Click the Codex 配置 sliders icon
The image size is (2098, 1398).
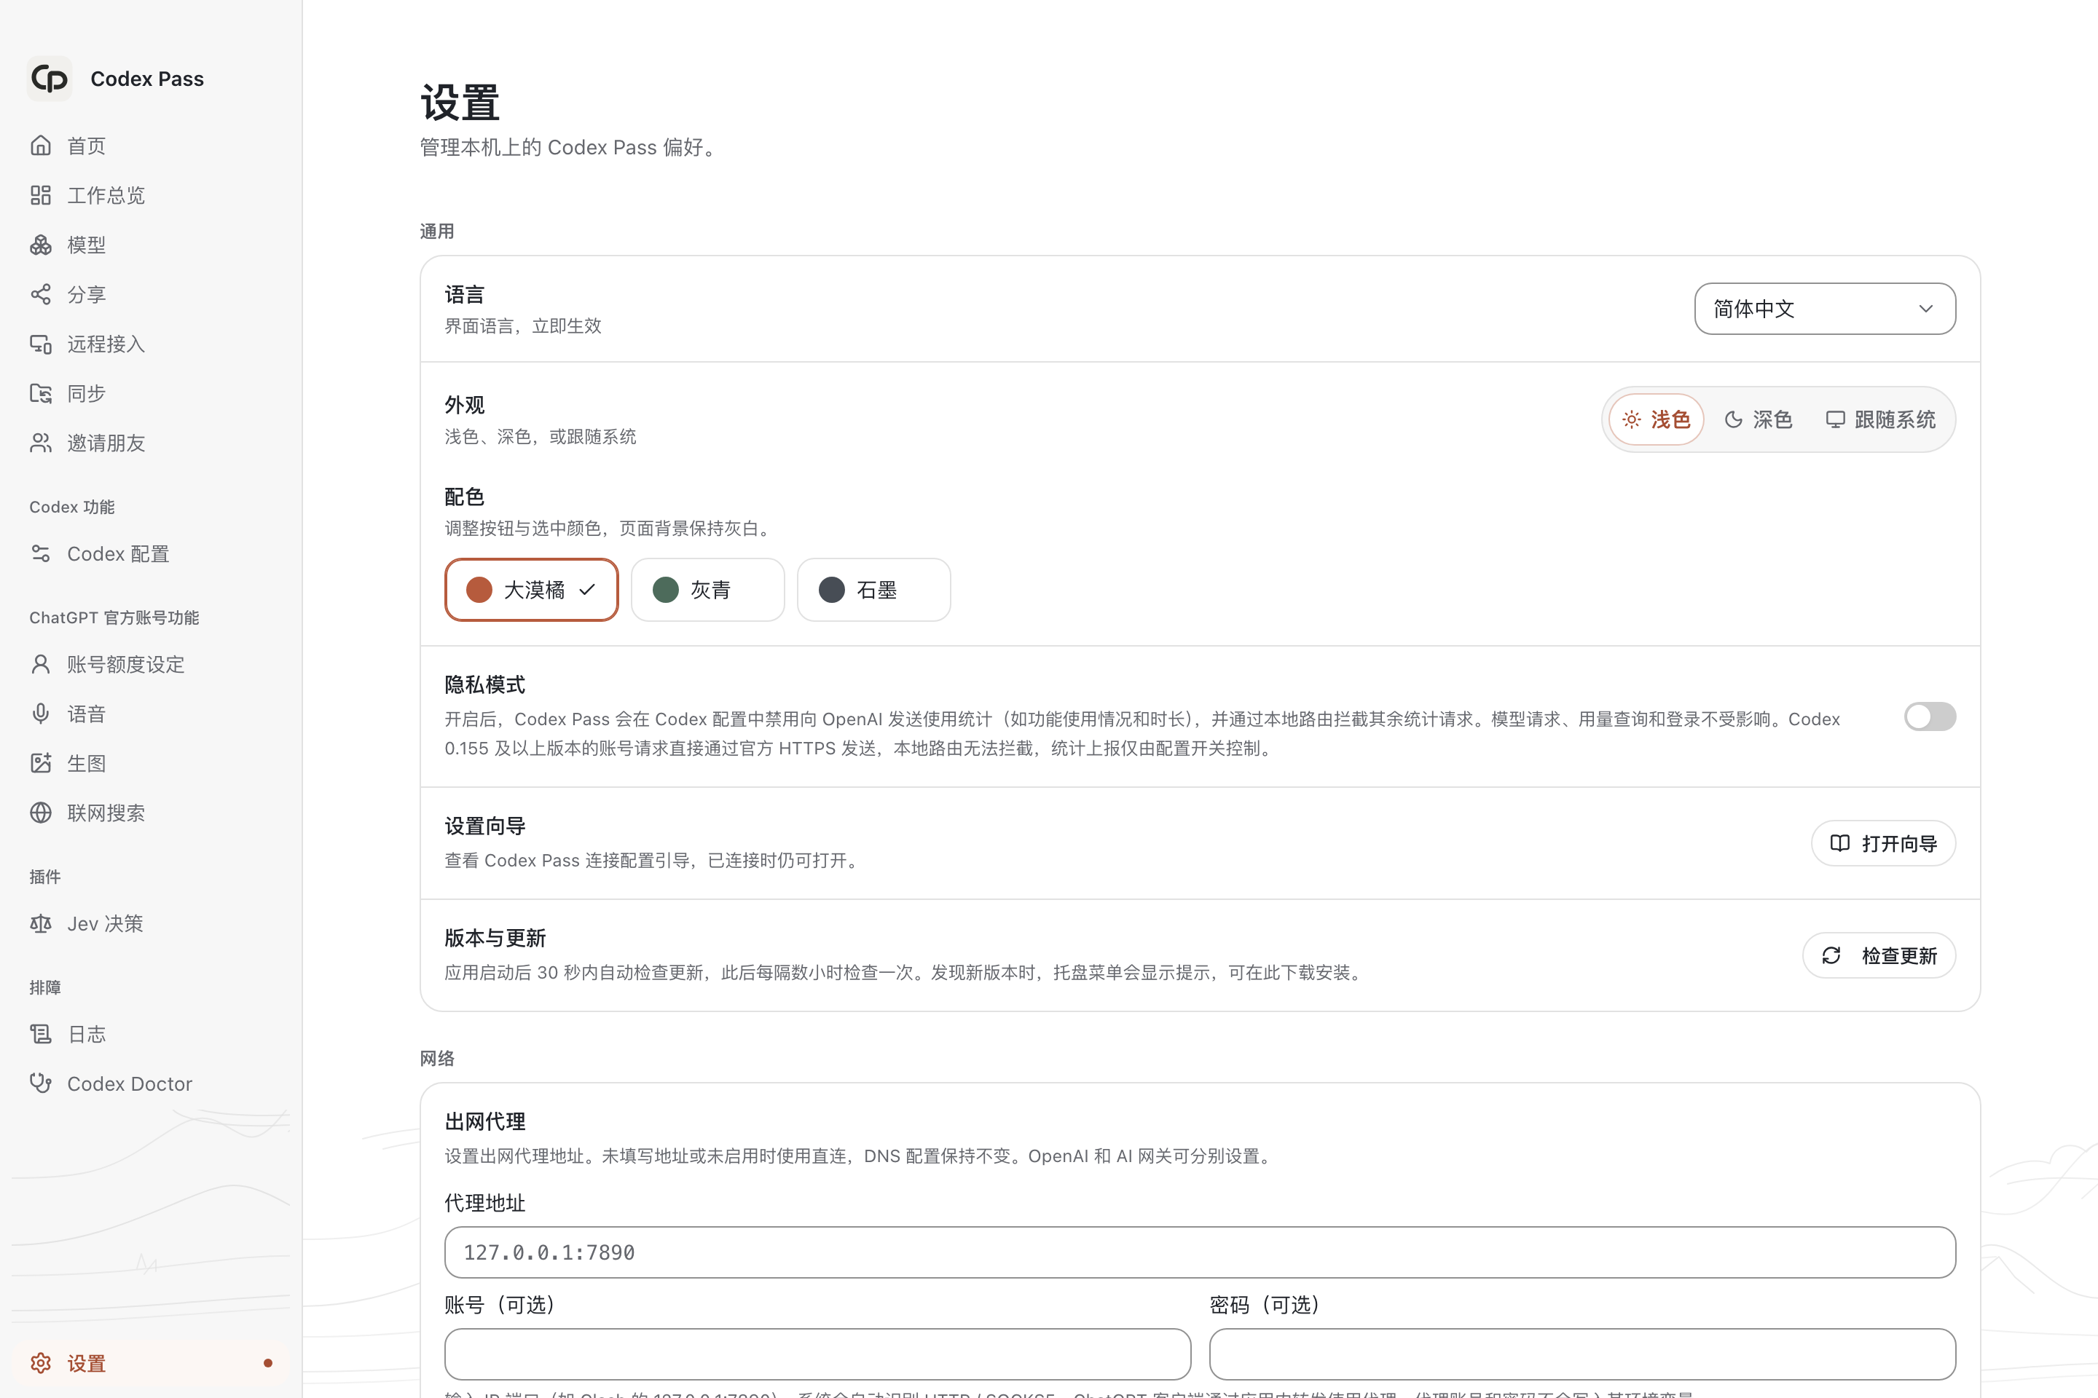pos(41,553)
